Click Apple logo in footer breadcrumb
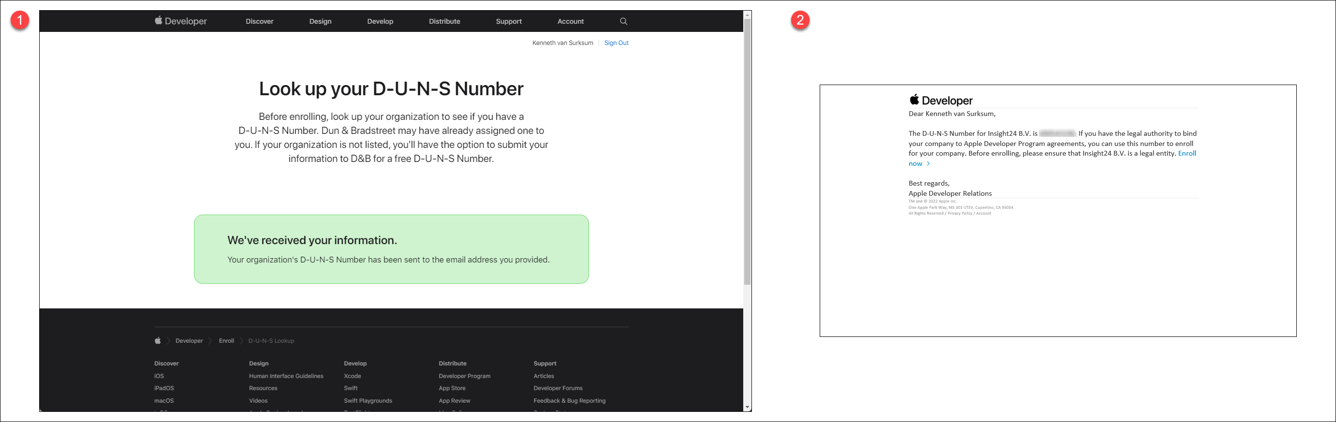The height and width of the screenshot is (422, 1336). click(158, 341)
